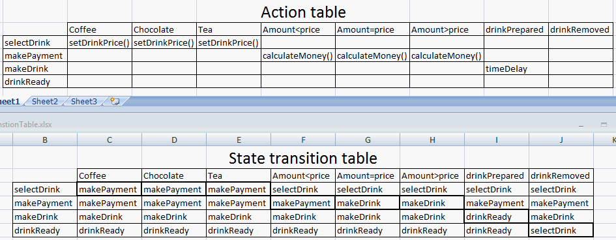Screen dimensions: 616x240
Task: Select column J header
Action: pyautogui.click(x=561, y=140)
